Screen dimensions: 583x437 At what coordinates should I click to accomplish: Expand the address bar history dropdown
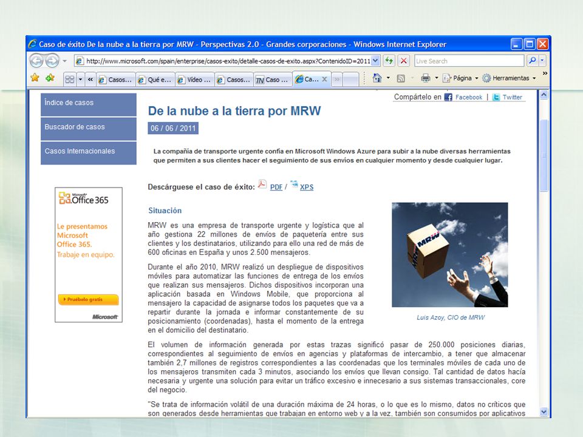click(x=375, y=61)
